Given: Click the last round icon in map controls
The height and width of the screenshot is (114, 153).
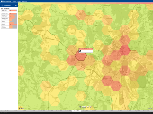Looking at the screenshot, I should click(91, 107).
